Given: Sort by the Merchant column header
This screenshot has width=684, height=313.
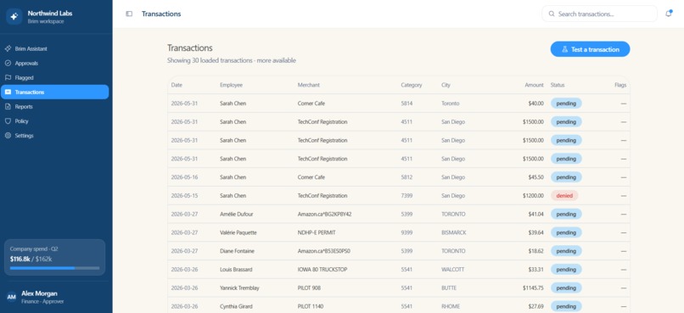Looking at the screenshot, I should pos(308,85).
